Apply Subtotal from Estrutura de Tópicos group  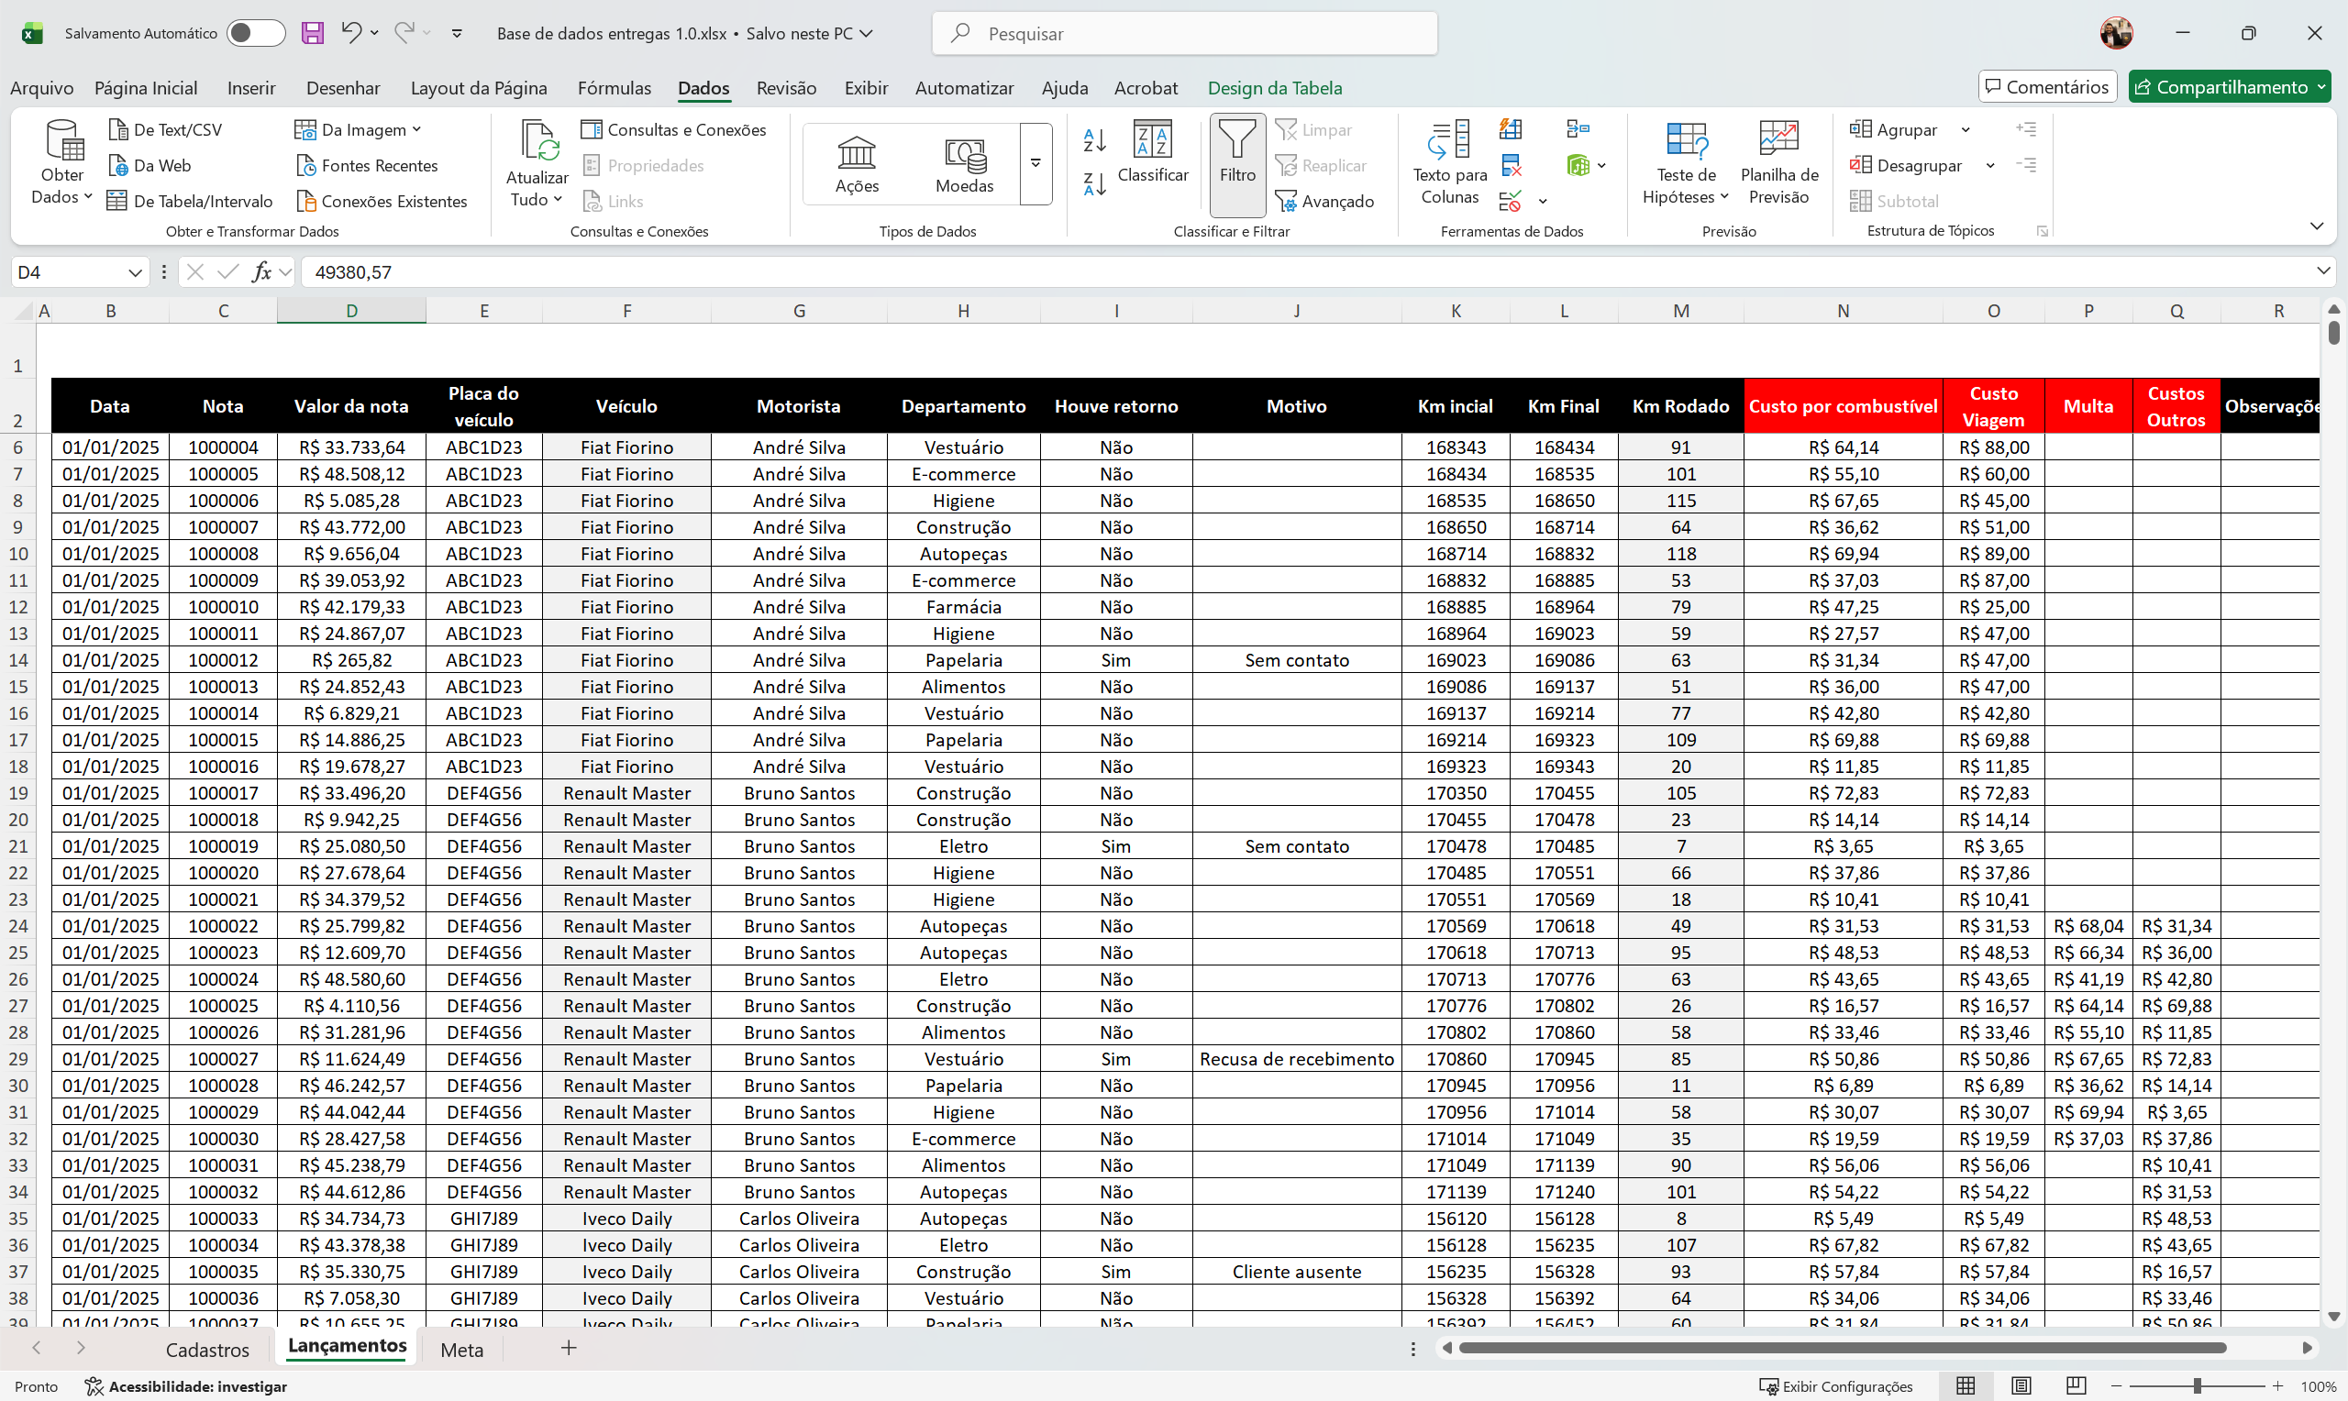tap(1908, 200)
